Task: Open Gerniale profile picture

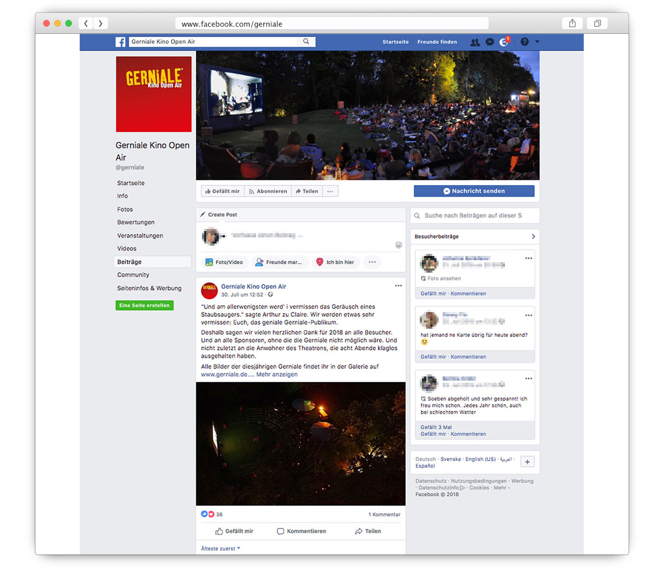Action: [x=154, y=94]
